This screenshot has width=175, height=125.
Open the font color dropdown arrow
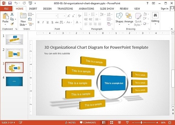(81, 22)
